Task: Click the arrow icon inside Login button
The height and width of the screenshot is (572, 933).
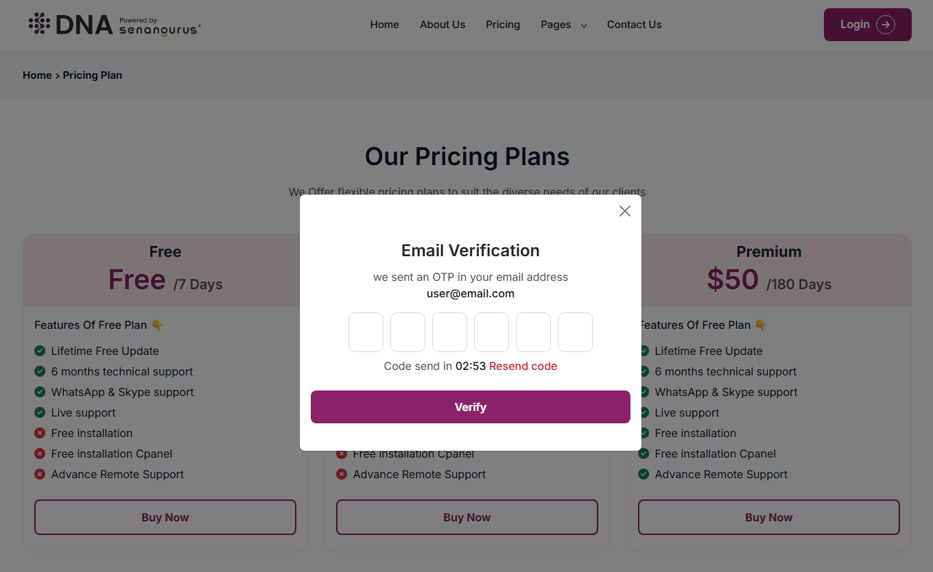Action: (x=886, y=25)
